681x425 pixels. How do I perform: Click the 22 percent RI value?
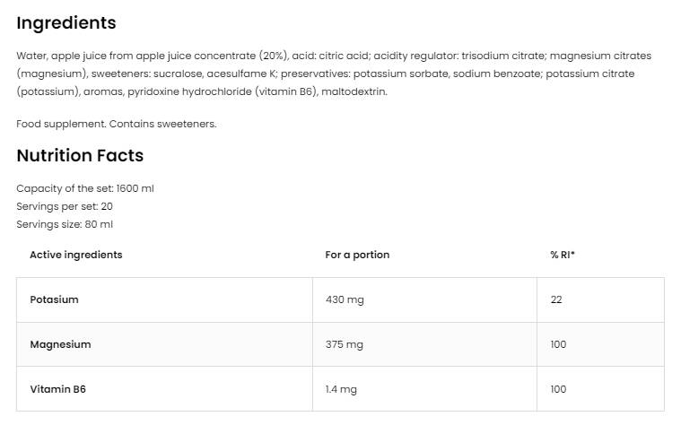tap(556, 299)
